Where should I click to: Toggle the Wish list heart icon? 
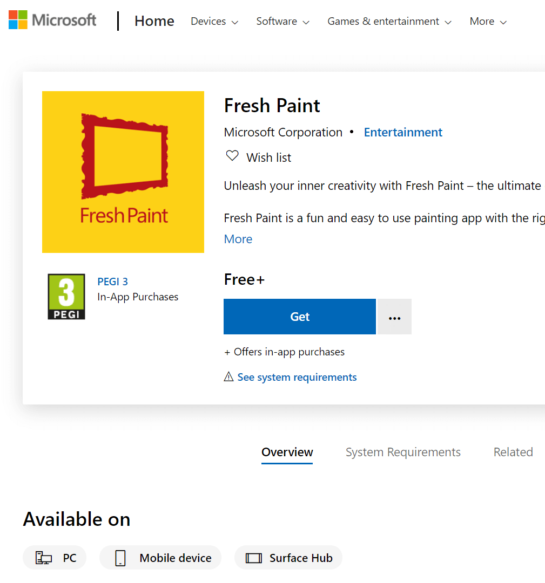[x=232, y=155]
